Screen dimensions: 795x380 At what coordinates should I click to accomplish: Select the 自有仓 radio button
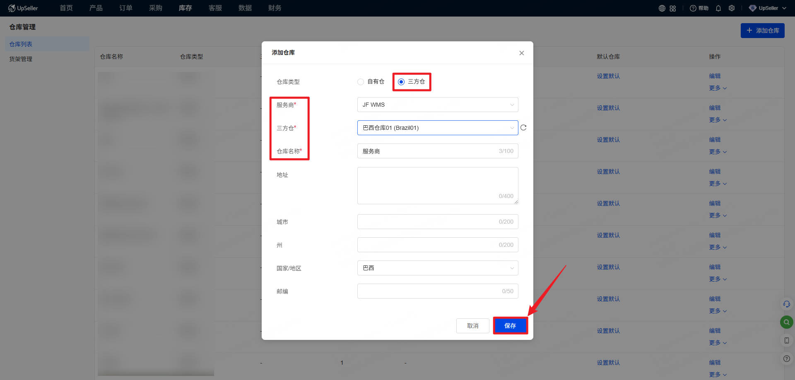pos(361,82)
